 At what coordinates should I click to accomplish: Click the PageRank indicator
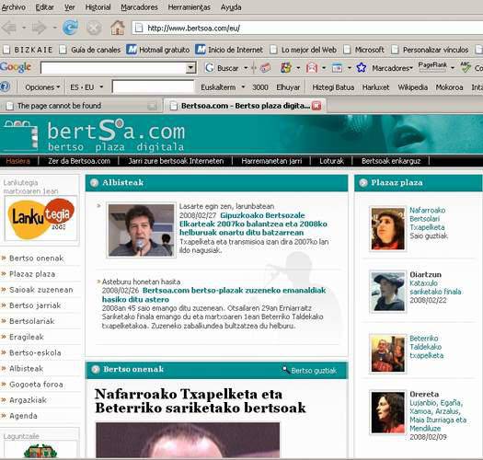click(x=432, y=67)
